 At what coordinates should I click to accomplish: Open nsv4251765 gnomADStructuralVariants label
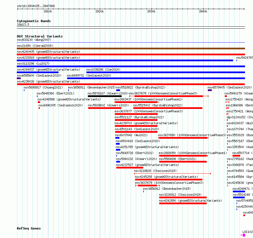point(147,147)
